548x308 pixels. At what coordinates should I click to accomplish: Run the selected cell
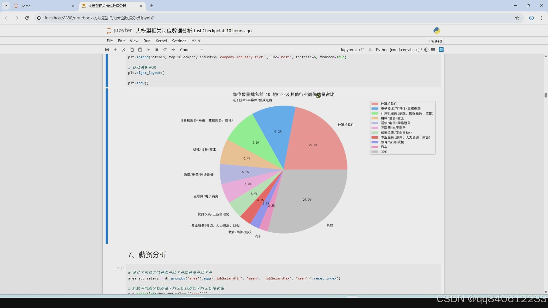click(x=148, y=50)
